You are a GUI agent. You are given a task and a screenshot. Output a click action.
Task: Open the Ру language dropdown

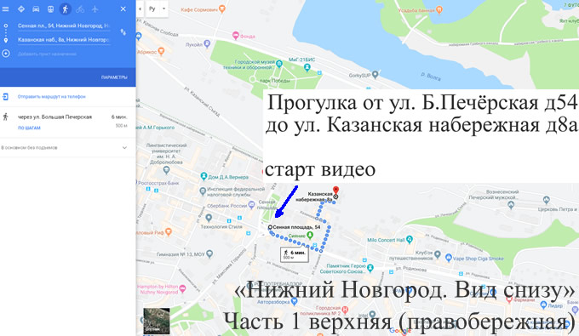coord(158,9)
